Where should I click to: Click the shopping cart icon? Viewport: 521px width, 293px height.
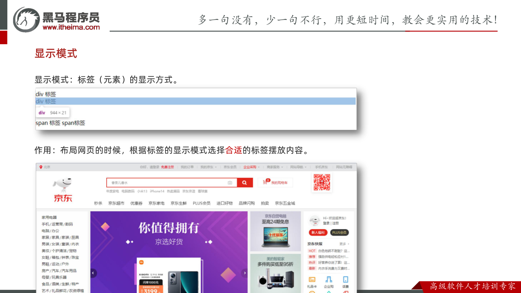click(266, 182)
